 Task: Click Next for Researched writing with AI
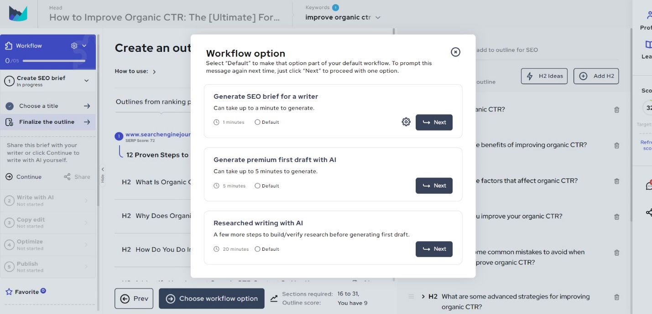[434, 249]
